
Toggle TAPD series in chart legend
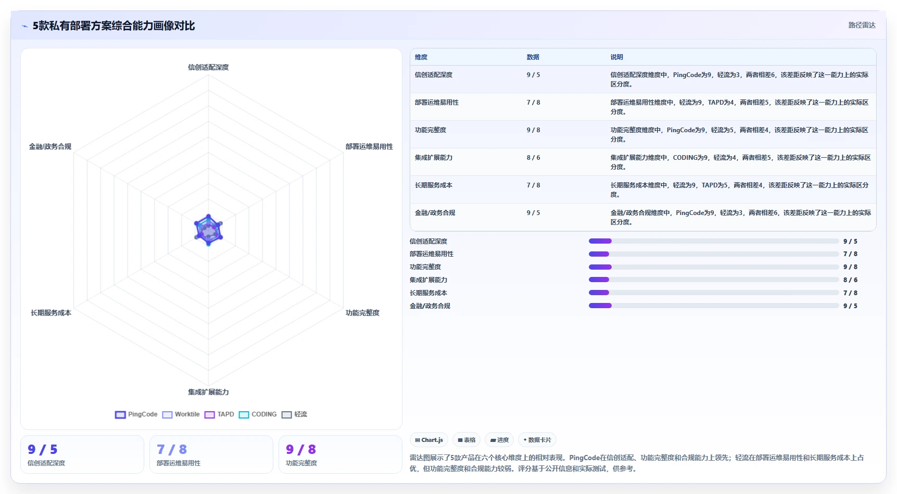(219, 414)
